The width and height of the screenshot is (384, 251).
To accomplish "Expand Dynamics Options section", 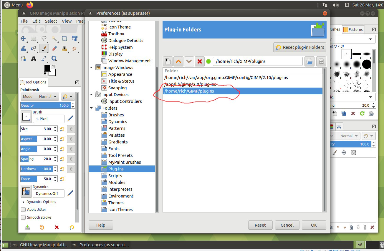I will [24, 202].
